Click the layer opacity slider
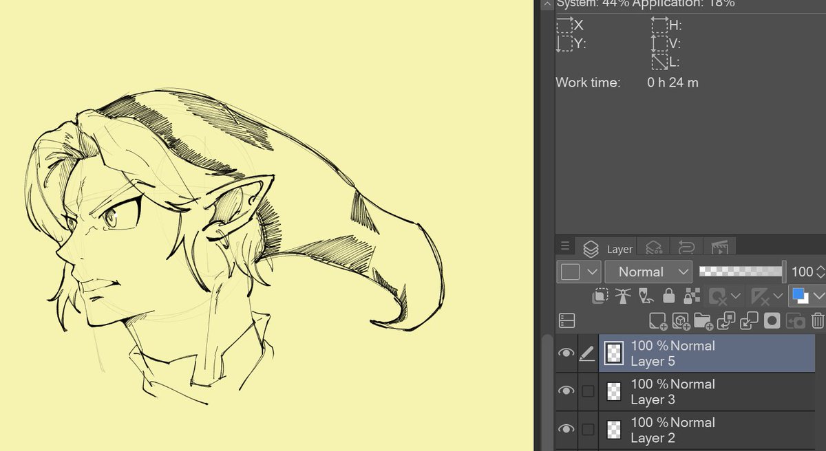 742,272
